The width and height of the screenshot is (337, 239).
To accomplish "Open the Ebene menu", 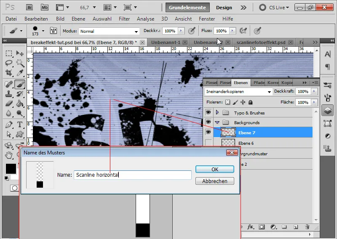I will pos(78,19).
